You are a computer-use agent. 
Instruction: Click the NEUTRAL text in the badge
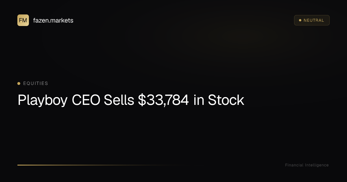pyautogui.click(x=314, y=20)
